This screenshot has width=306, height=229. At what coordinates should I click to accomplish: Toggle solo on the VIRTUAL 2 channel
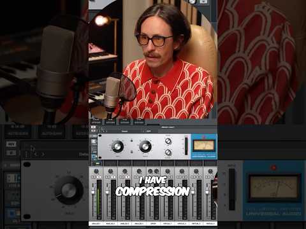pos(179,177)
